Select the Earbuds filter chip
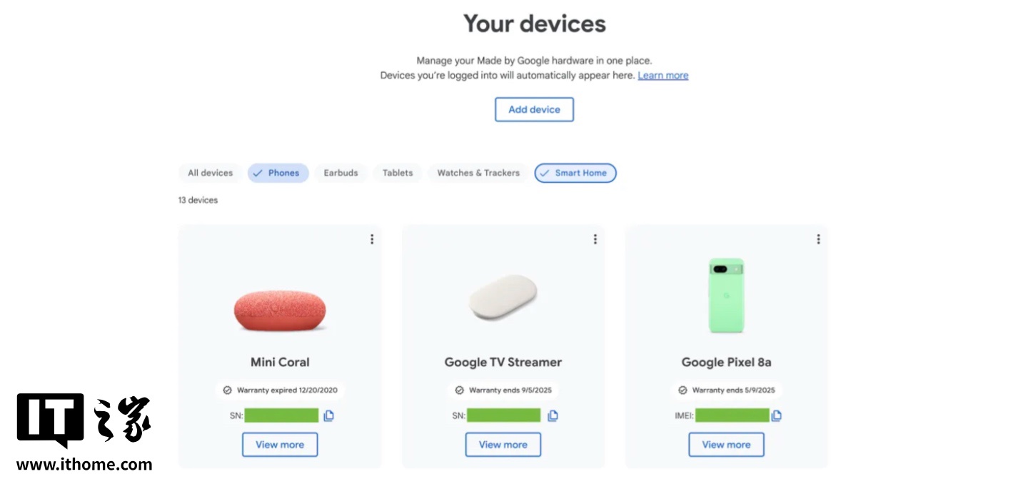1028x484 pixels. (x=341, y=173)
